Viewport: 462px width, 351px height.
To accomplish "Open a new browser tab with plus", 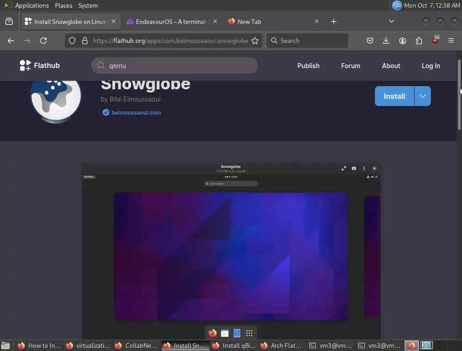I will [333, 22].
